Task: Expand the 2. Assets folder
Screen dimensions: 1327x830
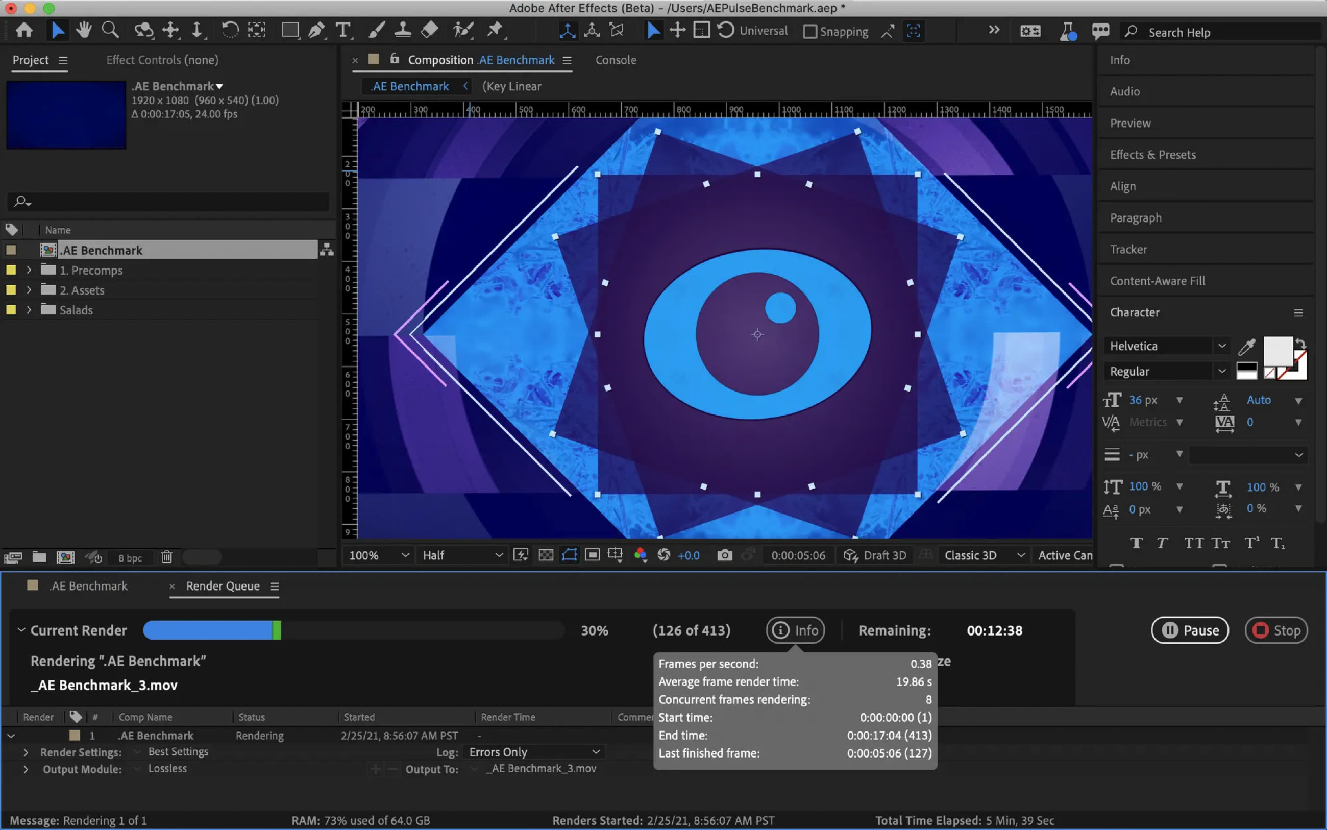Action: [29, 290]
